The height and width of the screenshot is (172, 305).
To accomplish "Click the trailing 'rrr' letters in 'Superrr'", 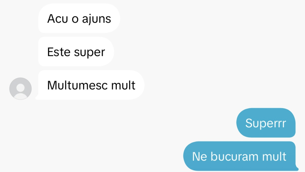I will pyautogui.click(x=279, y=124).
